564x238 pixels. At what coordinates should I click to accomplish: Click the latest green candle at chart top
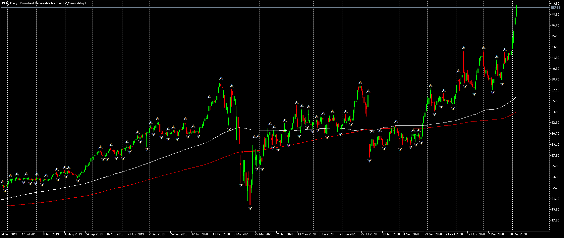coord(516,11)
